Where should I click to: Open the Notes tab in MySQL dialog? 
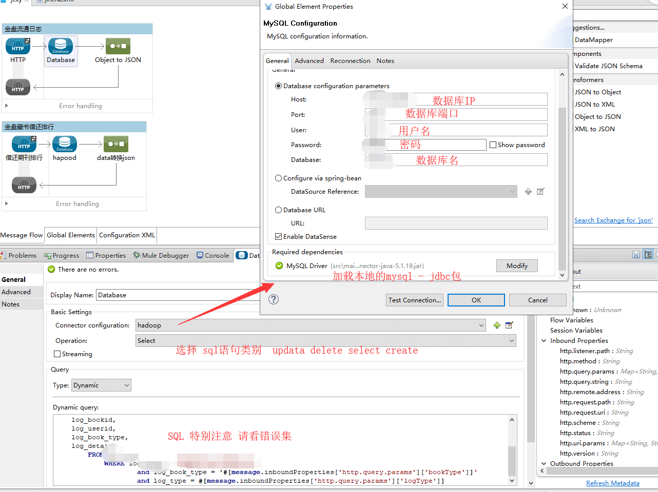[385, 61]
